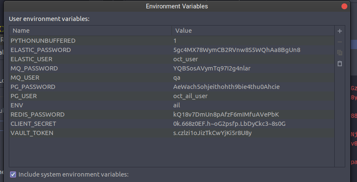Select the PYTHONUNBUFFERED variable name
Image resolution: width=357 pixels, height=182 pixels.
pos(43,41)
